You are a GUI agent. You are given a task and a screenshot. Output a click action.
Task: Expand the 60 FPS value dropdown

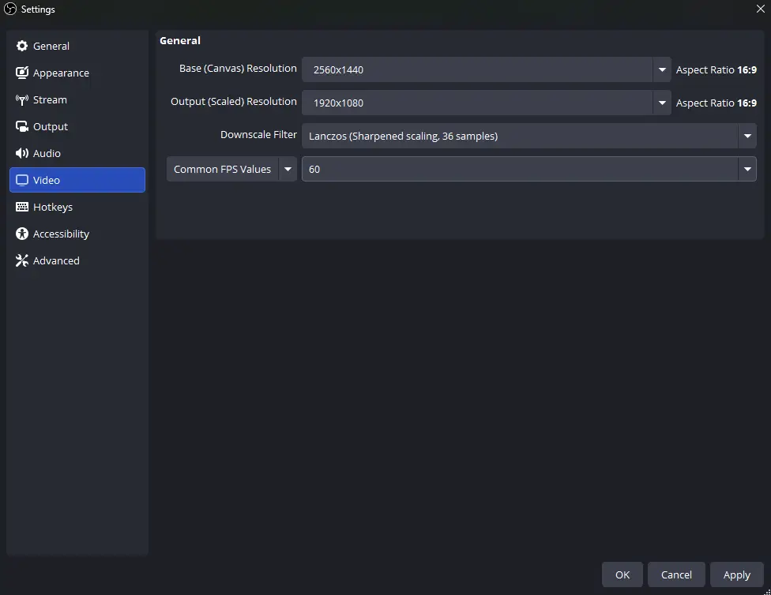click(x=747, y=169)
